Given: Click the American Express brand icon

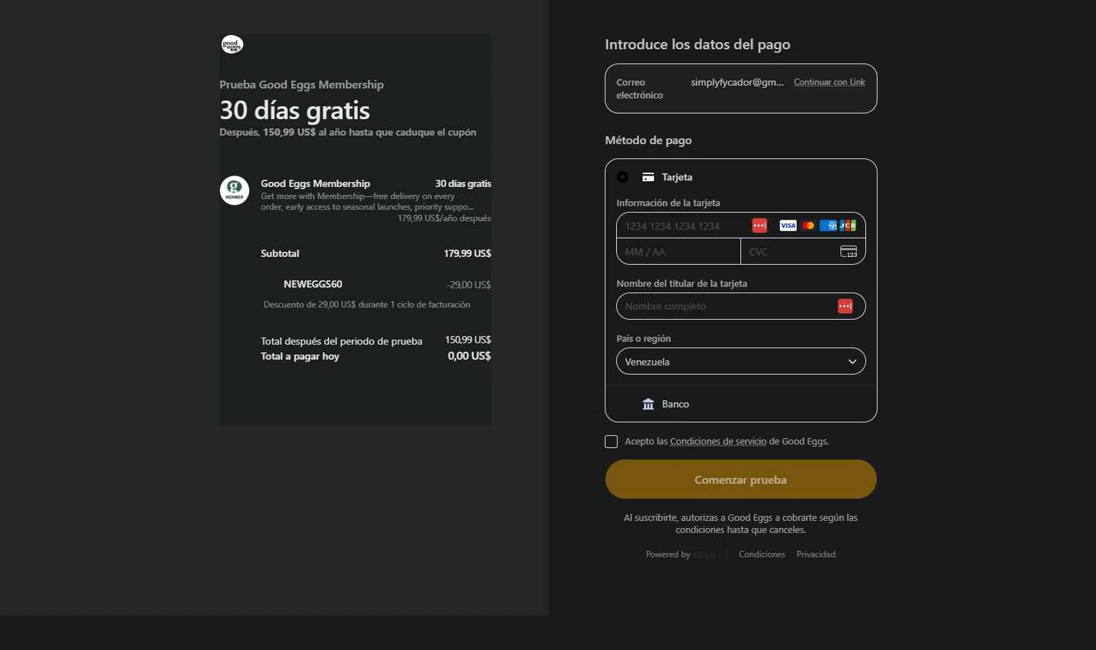Looking at the screenshot, I should point(828,225).
